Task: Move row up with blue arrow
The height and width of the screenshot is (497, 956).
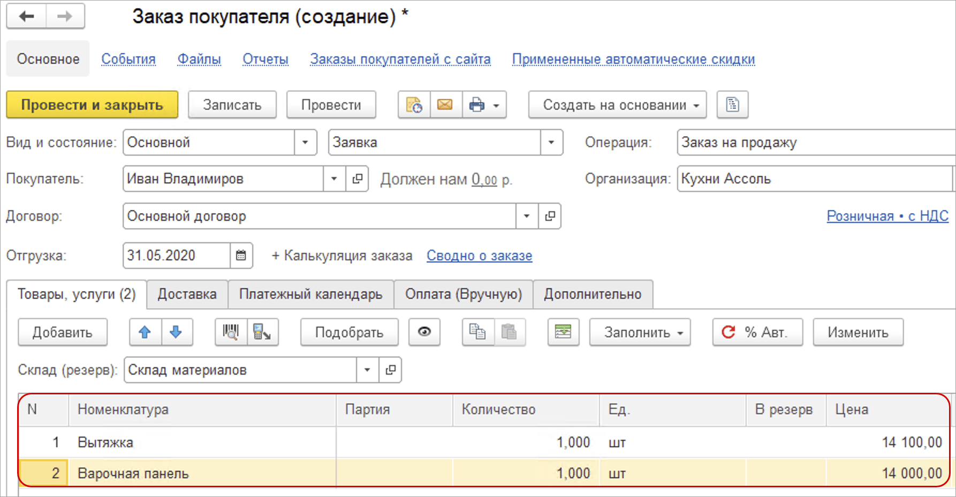Action: click(145, 332)
